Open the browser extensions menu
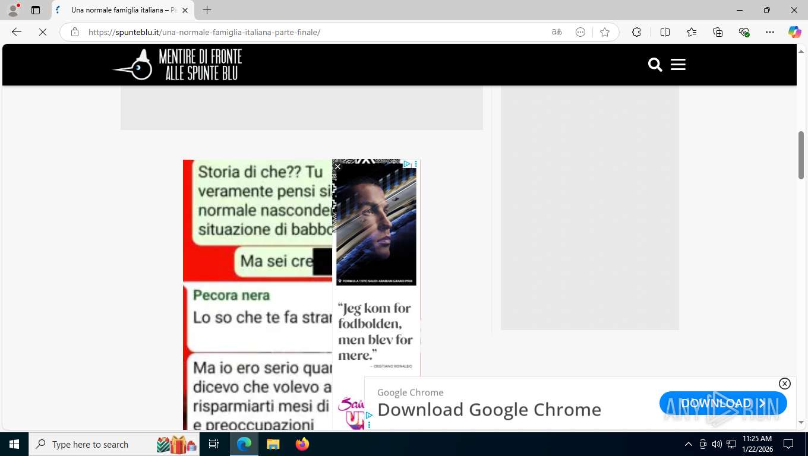The image size is (808, 456). click(636, 32)
